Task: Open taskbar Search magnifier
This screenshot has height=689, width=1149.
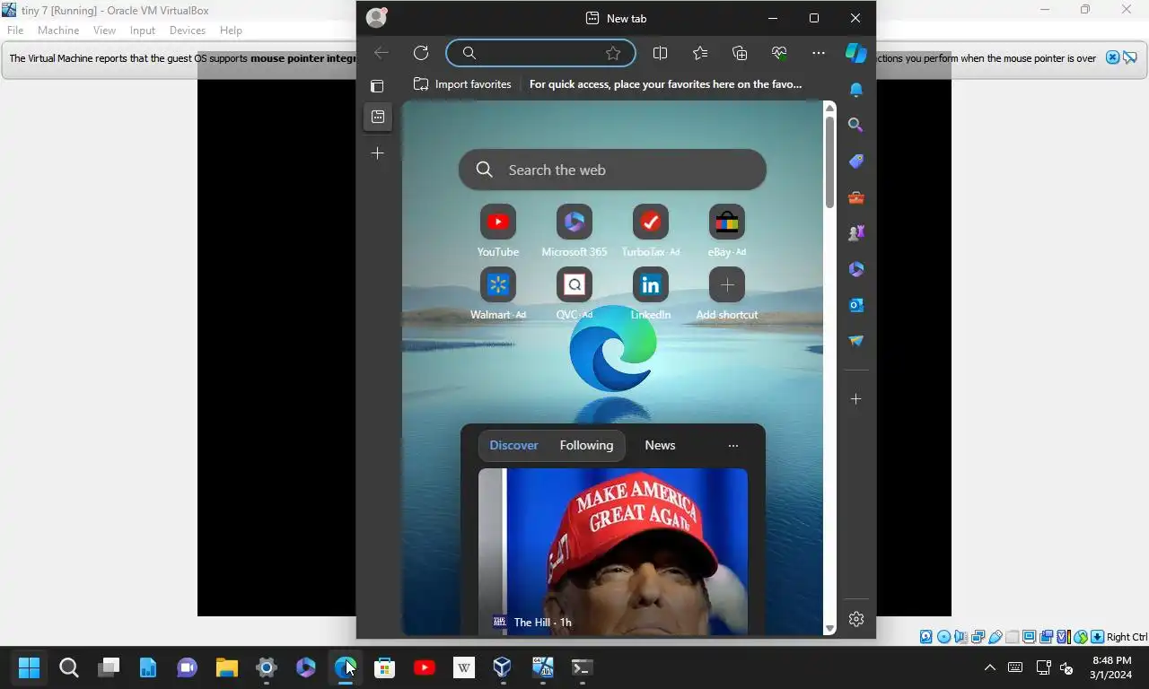Action: coord(69,667)
